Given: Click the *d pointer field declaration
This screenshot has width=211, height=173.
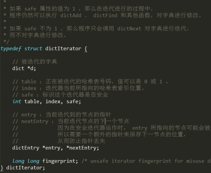Looking at the screenshot, I should [32, 69].
